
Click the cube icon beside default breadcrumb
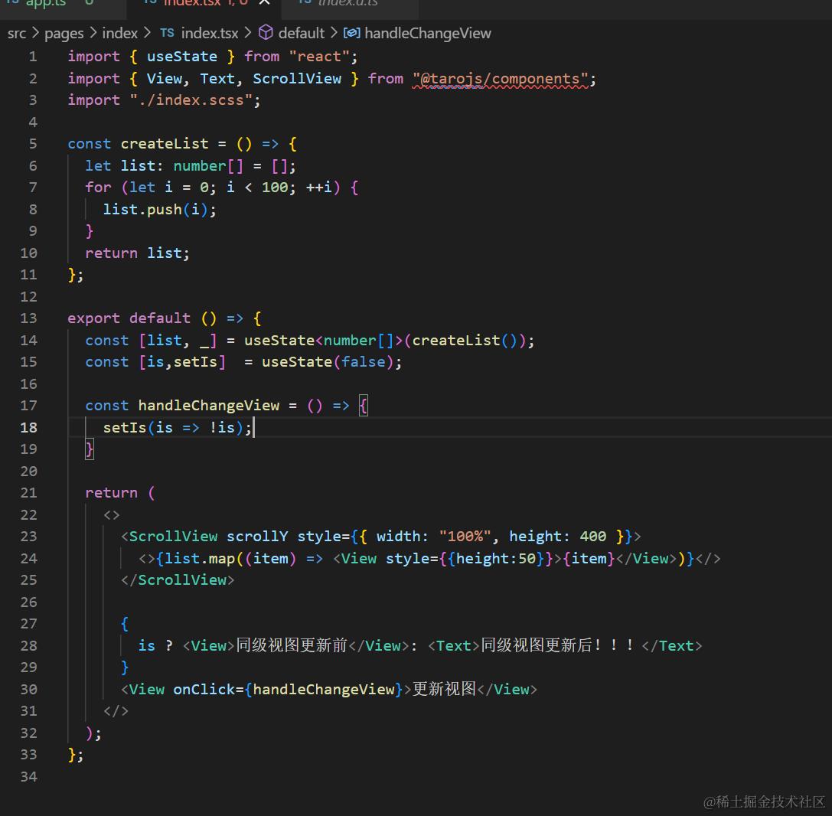pos(266,33)
